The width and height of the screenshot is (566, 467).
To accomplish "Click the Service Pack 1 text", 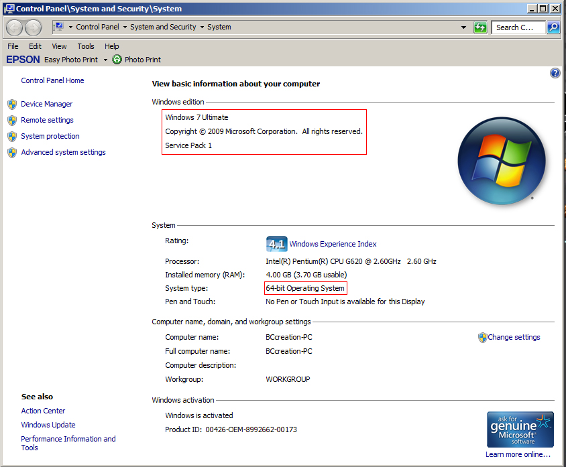I will (x=188, y=145).
